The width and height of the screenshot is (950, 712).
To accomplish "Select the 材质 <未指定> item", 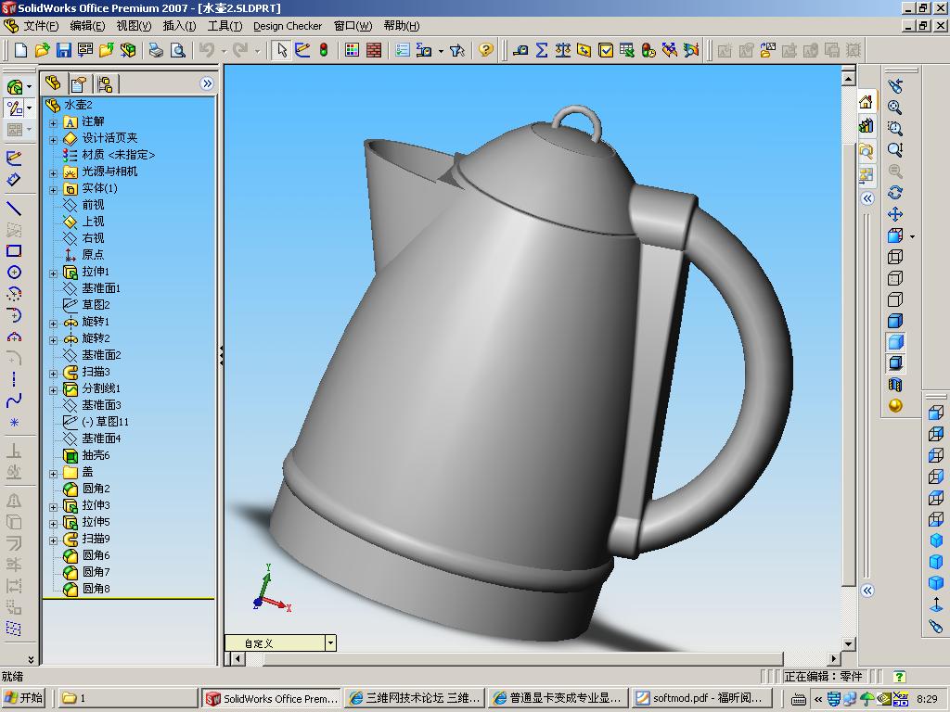I will (x=118, y=155).
